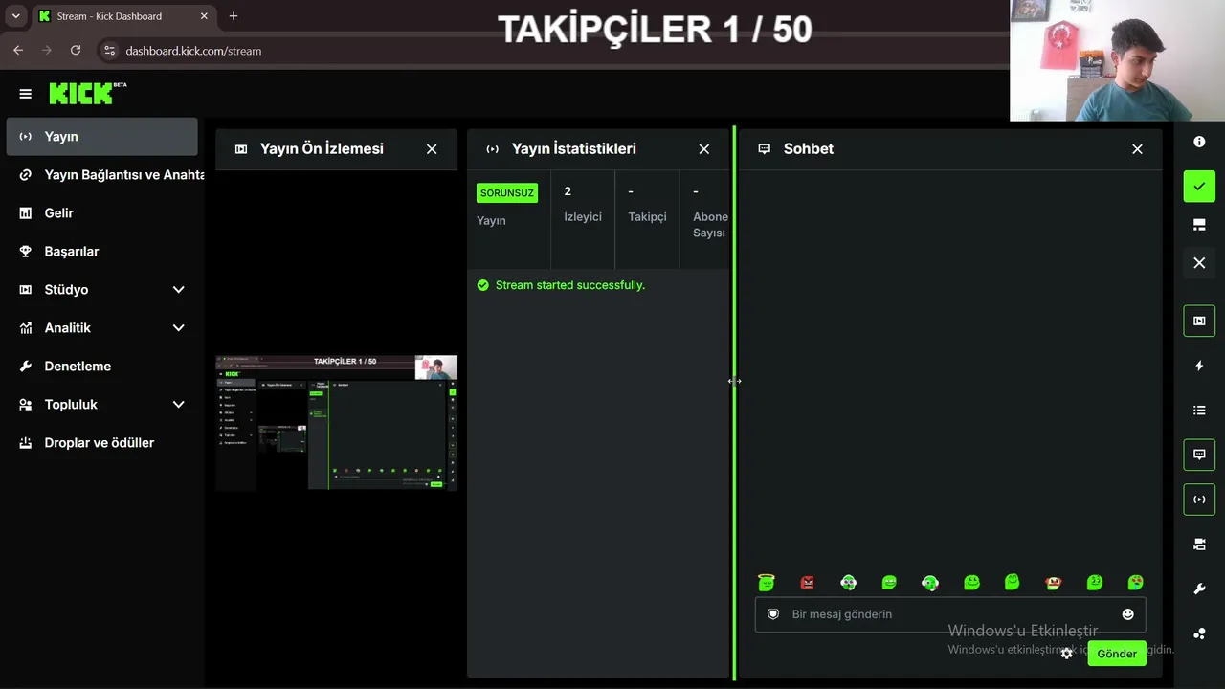
Task: Open the Yayın menu item
Action: click(102, 137)
